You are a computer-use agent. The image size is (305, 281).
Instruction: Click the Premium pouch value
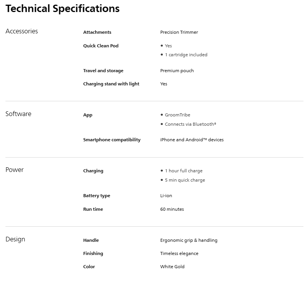coord(177,71)
